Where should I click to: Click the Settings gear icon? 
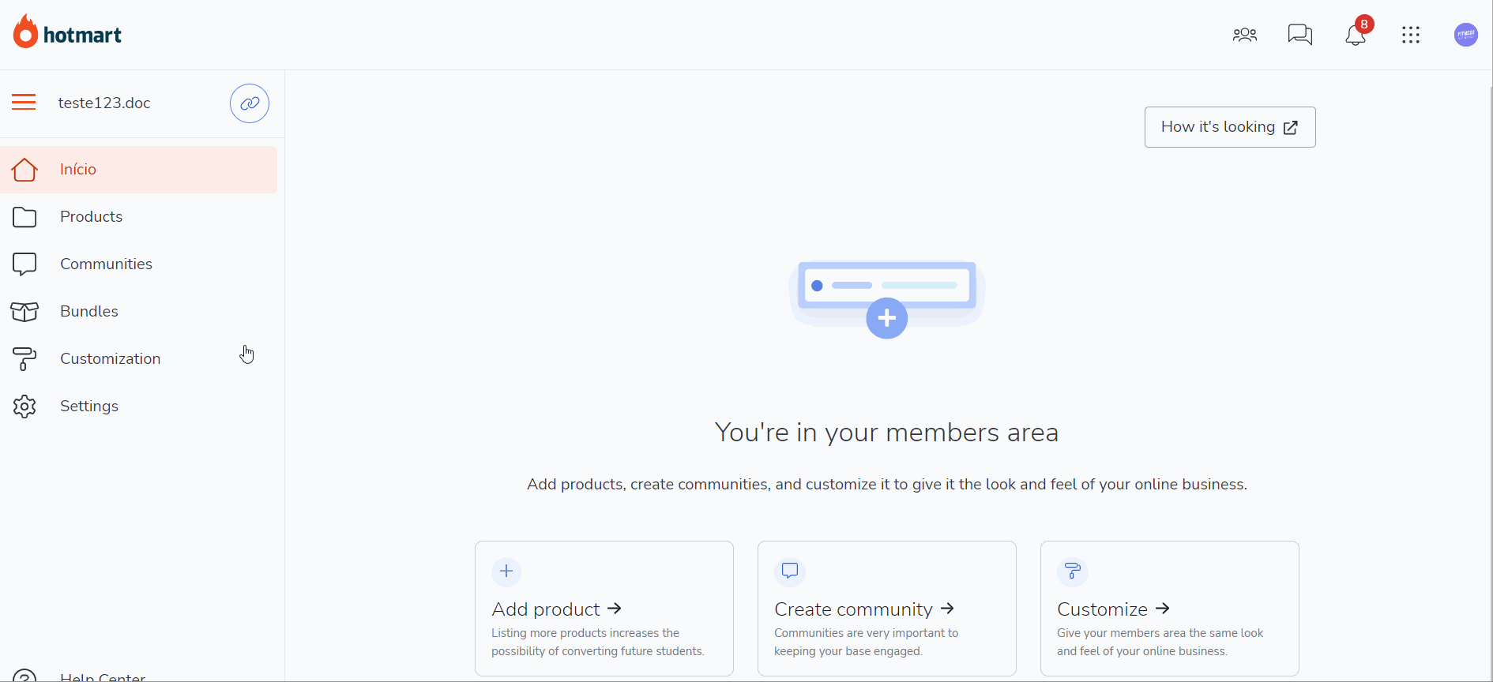coord(24,407)
